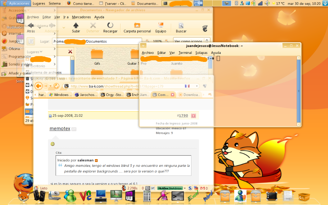Open Marcadores menu in the file browser
This screenshot has height=205, width=328.
(x=81, y=17)
